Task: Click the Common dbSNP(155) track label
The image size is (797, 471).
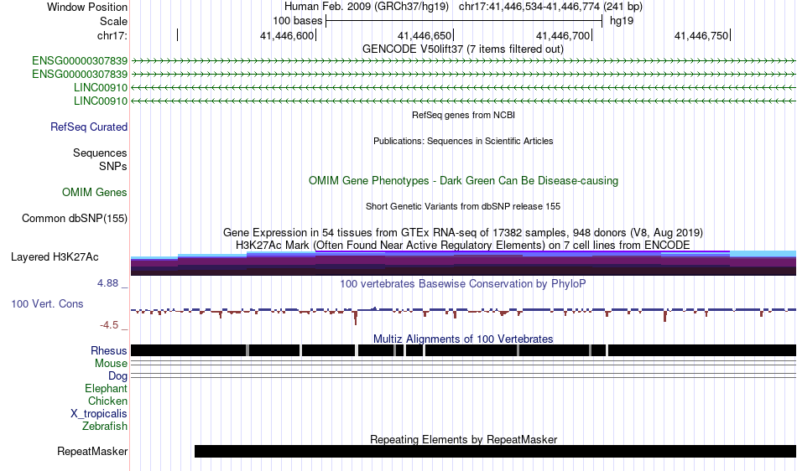Action: (75, 218)
